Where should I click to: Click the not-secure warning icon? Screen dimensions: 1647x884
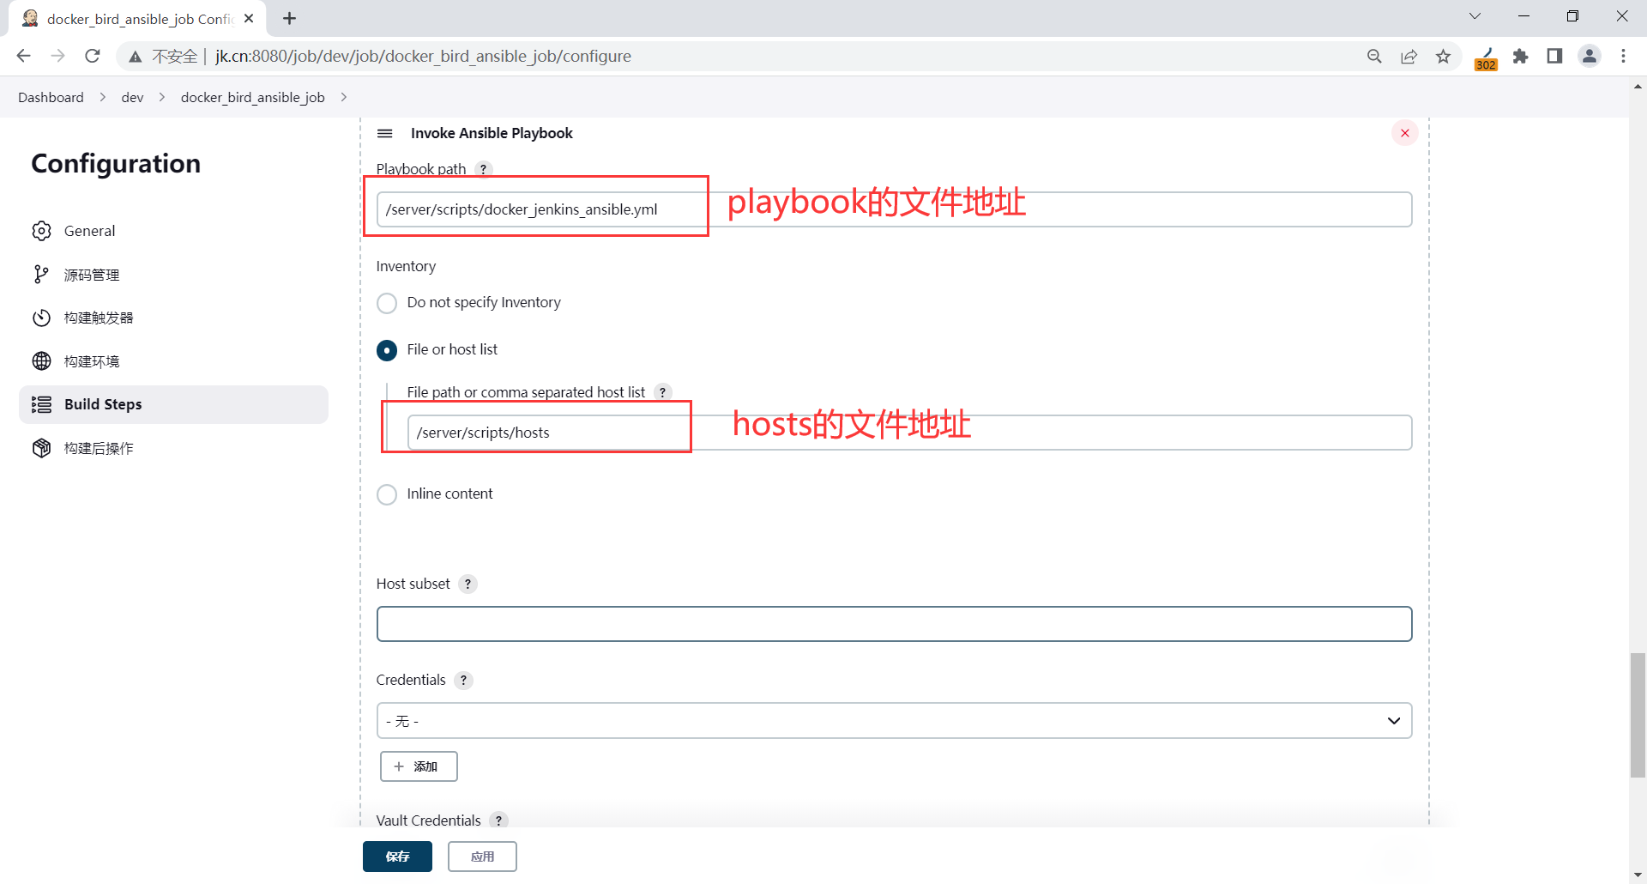(135, 57)
